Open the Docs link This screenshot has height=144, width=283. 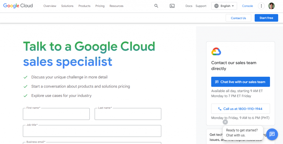[x=189, y=6]
